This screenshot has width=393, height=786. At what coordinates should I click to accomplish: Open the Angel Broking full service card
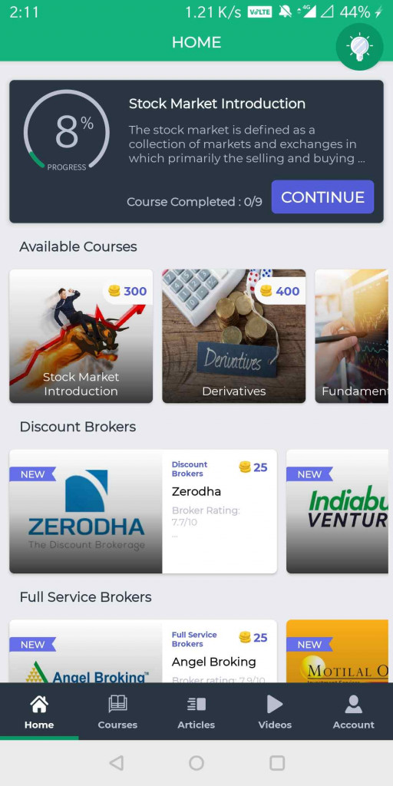(x=143, y=651)
